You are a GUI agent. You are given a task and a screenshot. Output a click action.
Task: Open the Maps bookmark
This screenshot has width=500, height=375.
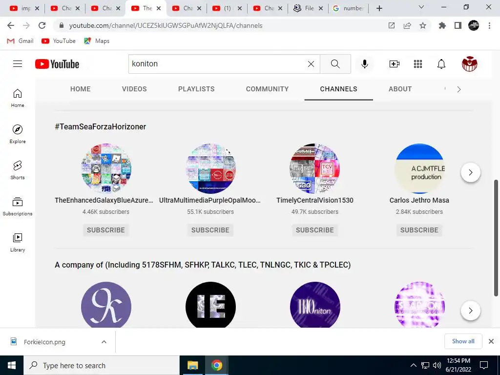tap(97, 41)
